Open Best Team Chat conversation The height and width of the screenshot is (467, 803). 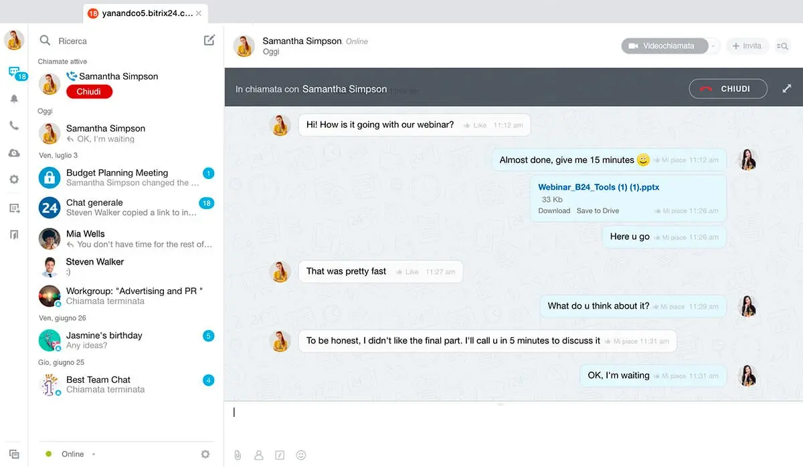coord(126,384)
